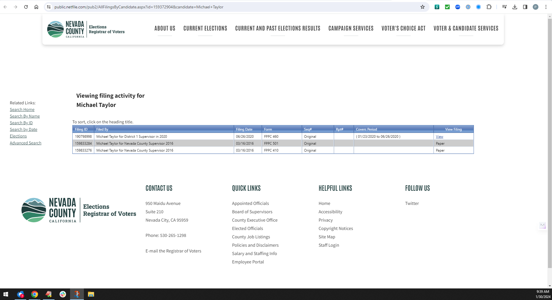Click the browser address bar URL
The width and height of the screenshot is (552, 300).
tap(139, 7)
